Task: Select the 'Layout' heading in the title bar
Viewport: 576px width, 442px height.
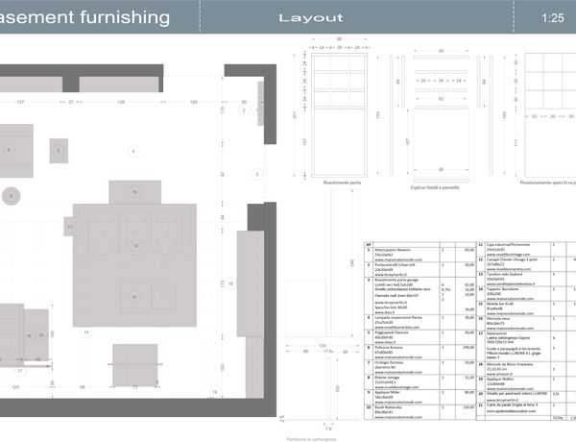Action: 309,18
